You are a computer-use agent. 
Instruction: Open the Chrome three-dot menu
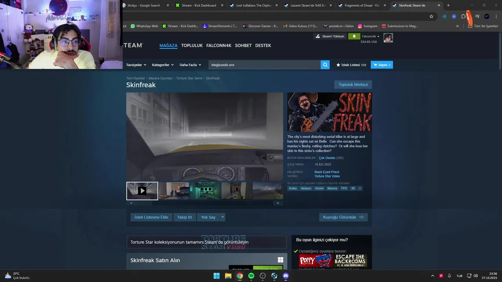(x=496, y=16)
